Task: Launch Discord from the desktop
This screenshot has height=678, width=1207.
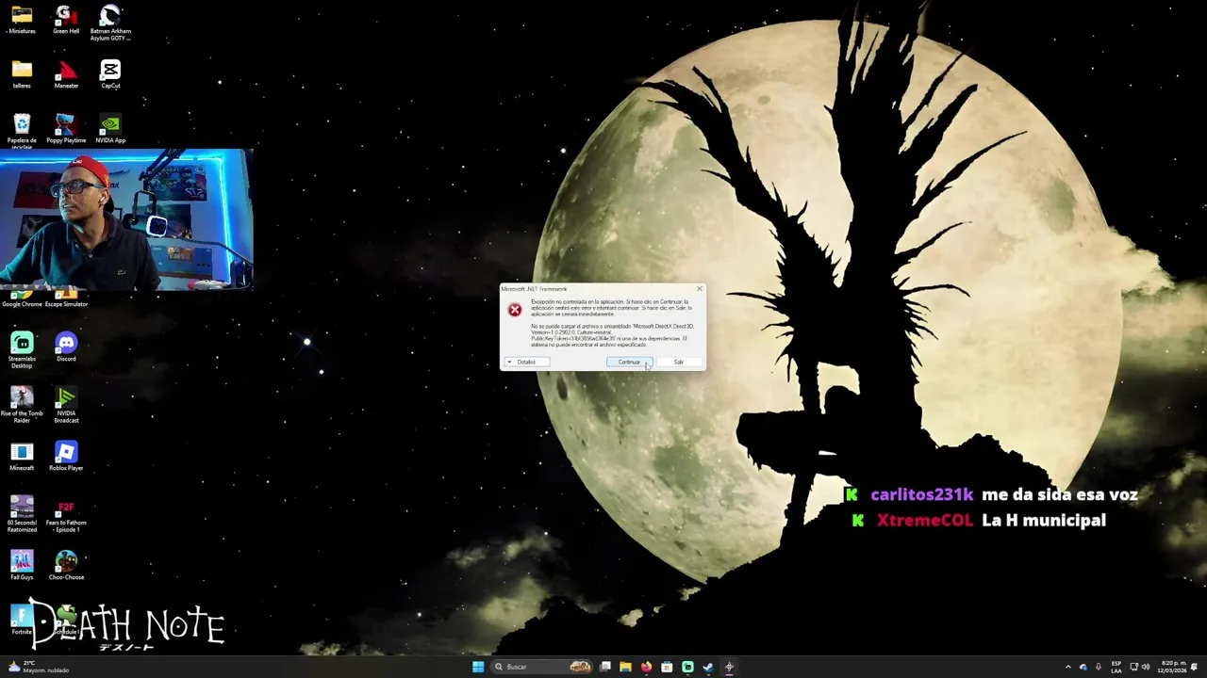Action: coord(66,347)
